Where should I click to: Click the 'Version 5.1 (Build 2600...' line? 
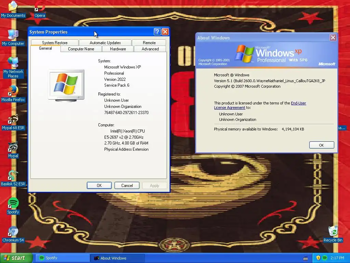[x=269, y=81]
